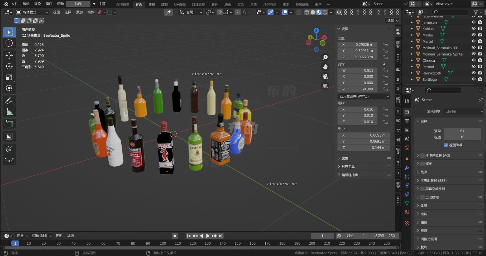Jump to the timeline end button
The image size is (486, 256).
(221, 236)
